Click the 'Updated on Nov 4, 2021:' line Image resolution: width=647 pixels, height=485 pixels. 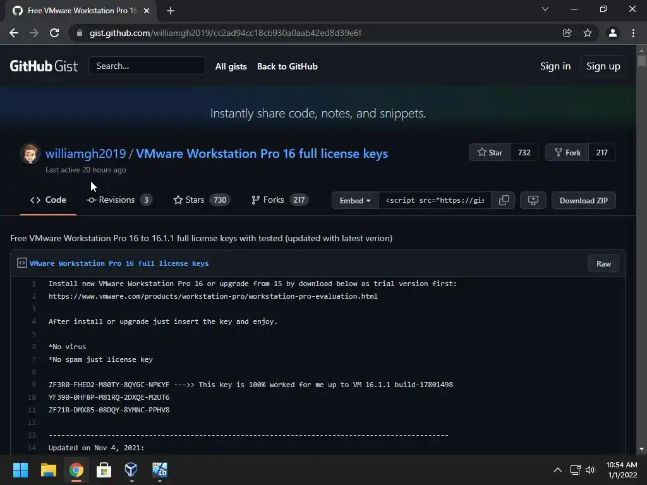96,448
